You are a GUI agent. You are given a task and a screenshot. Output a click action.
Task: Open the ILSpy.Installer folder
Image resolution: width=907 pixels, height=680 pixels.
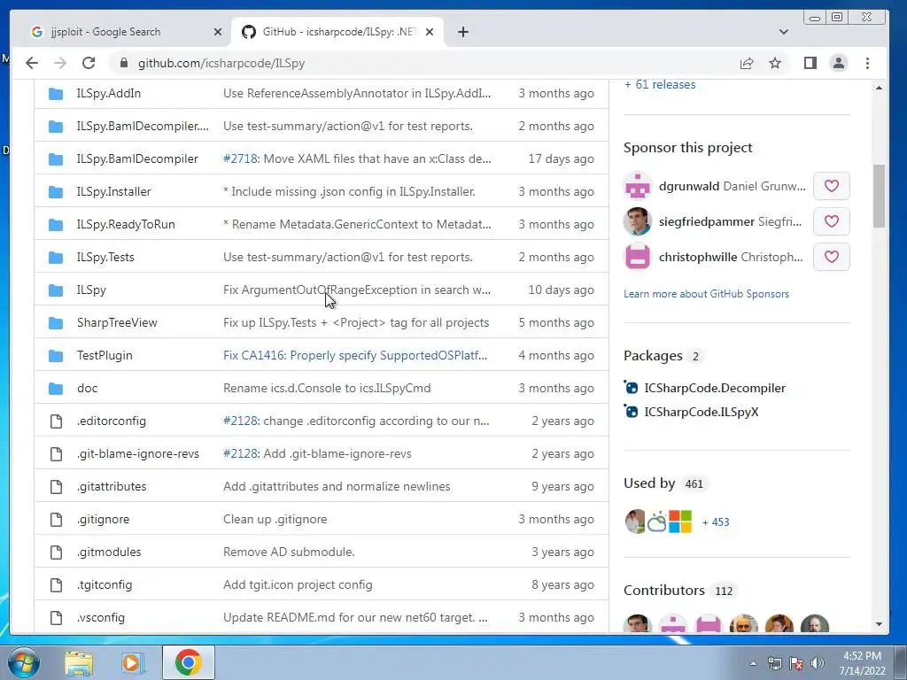point(113,191)
